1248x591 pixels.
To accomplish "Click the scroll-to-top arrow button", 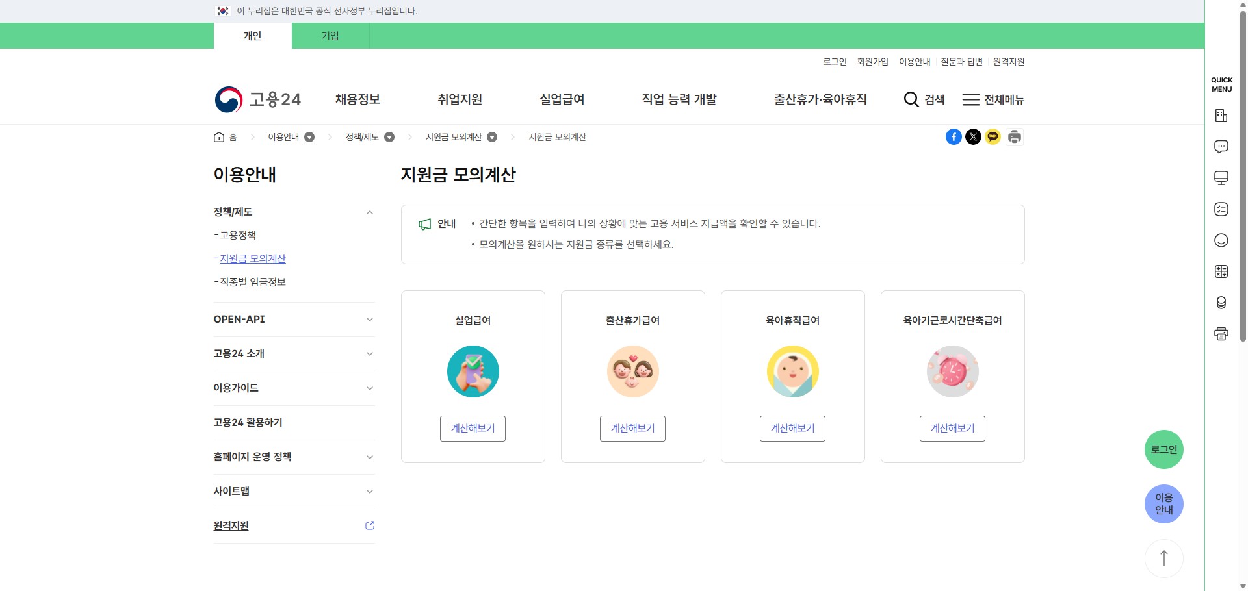I will (1163, 558).
